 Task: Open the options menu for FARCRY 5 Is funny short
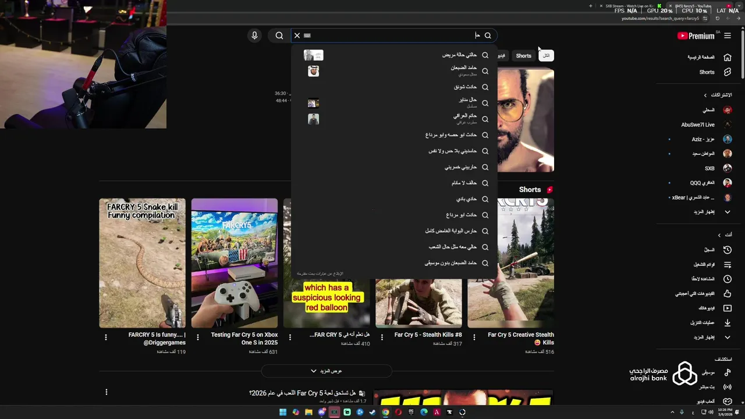tap(106, 337)
